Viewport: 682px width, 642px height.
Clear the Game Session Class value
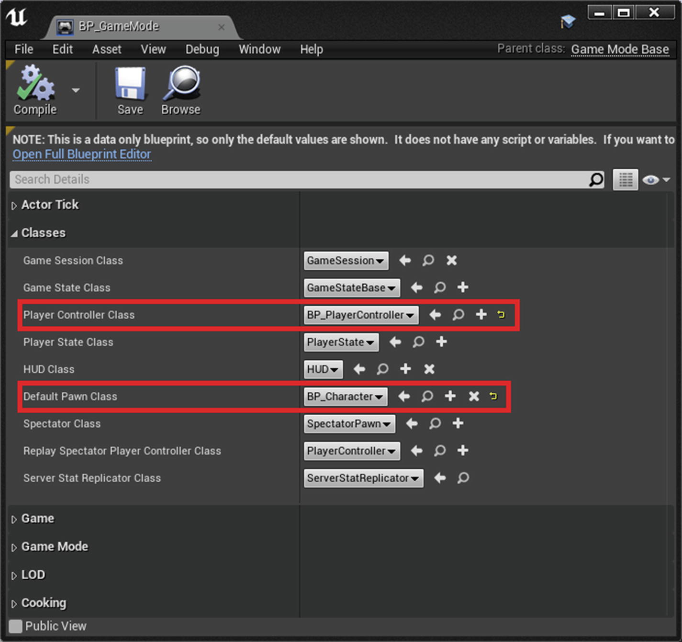(x=451, y=260)
